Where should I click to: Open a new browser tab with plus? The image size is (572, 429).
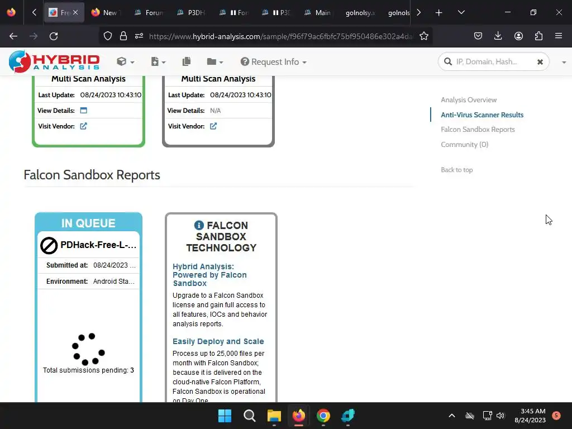tap(439, 12)
